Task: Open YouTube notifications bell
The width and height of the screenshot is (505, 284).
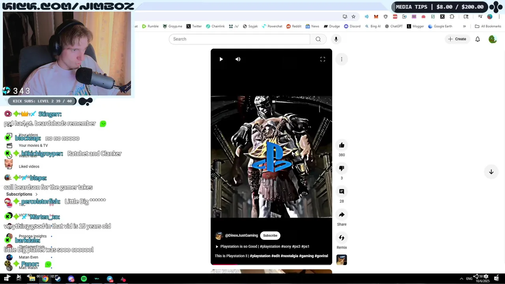Action: 477,39
